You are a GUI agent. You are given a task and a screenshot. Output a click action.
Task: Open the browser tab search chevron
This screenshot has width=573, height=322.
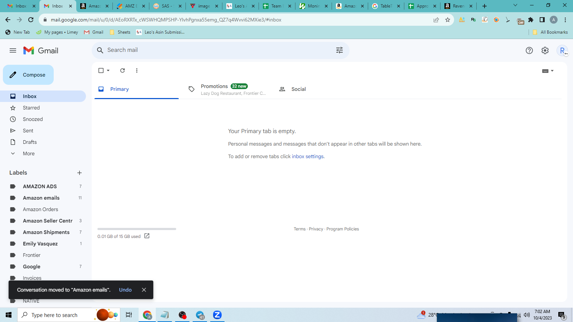(x=515, y=5)
